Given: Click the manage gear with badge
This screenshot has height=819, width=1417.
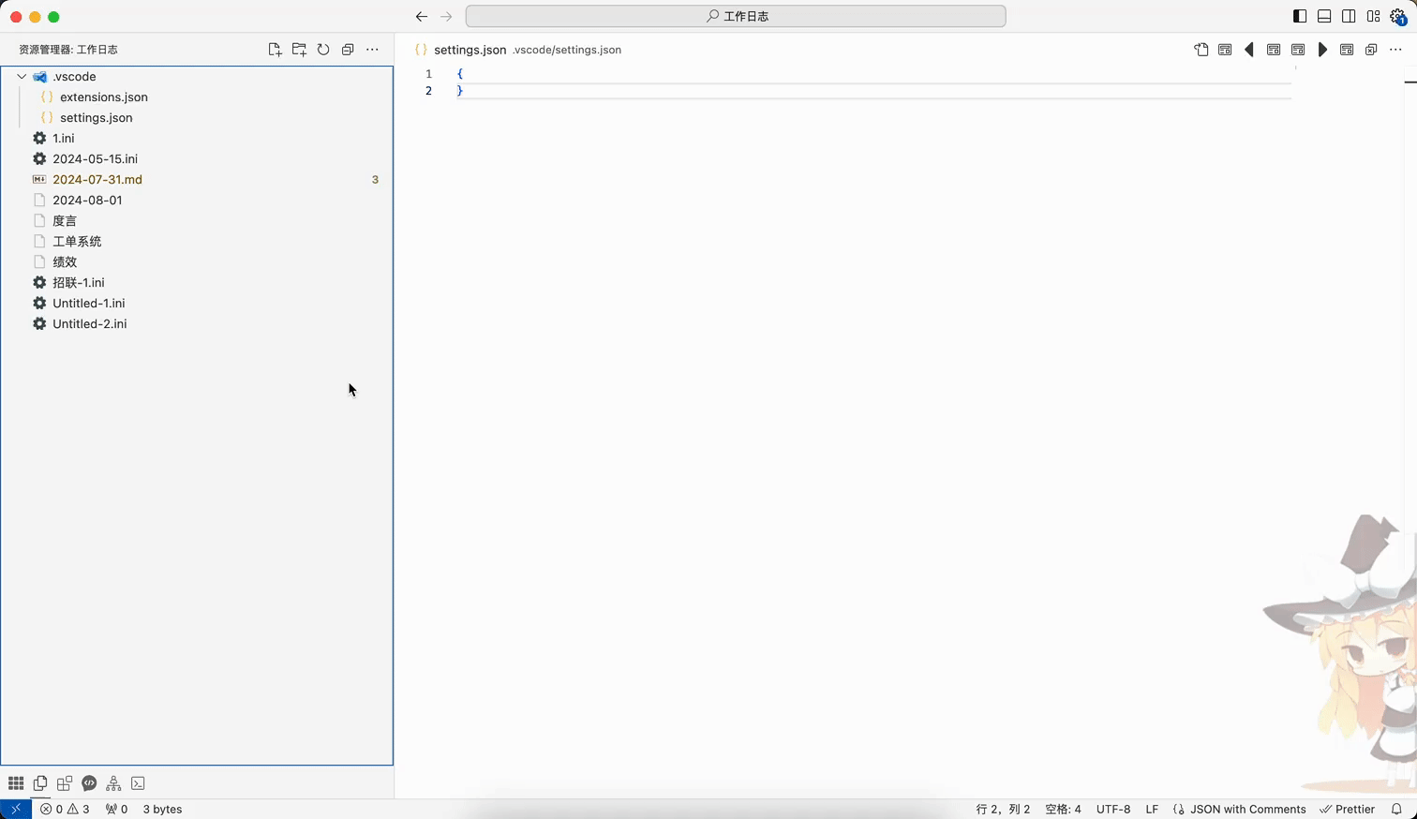Looking at the screenshot, I should coord(1398,17).
